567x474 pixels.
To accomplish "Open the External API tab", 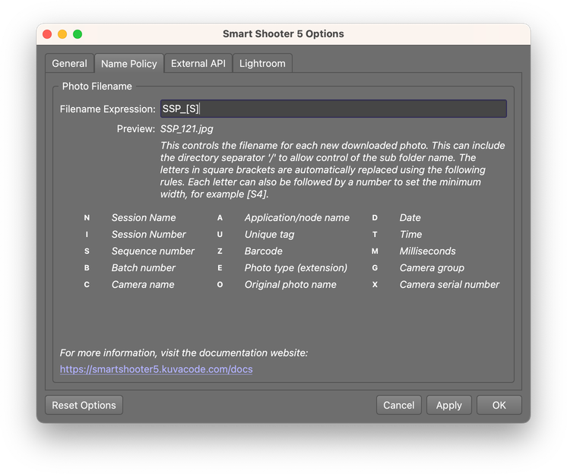I will [x=198, y=64].
